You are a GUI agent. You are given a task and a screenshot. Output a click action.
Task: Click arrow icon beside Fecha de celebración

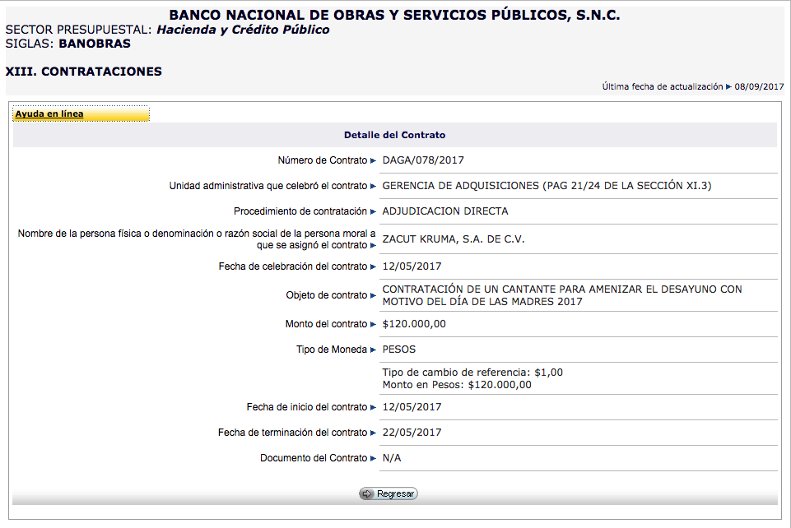pyautogui.click(x=373, y=266)
